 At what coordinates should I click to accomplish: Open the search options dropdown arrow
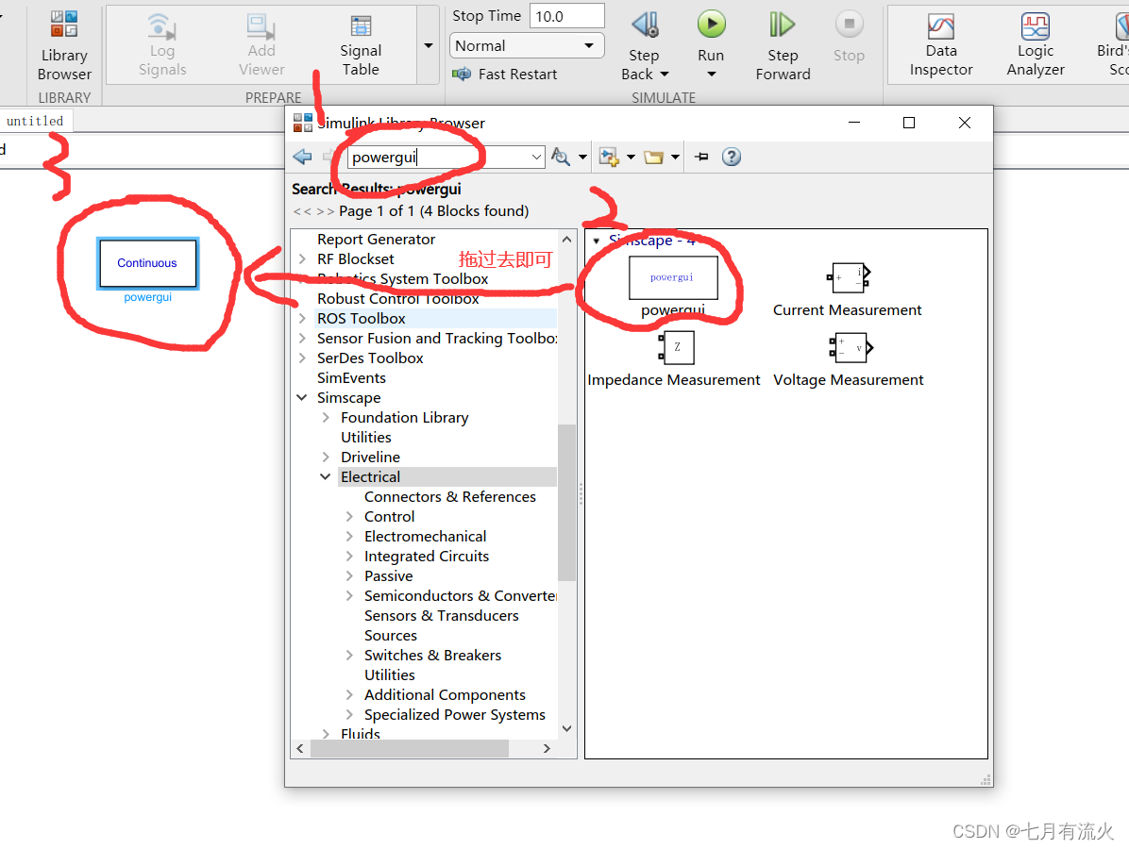click(582, 157)
